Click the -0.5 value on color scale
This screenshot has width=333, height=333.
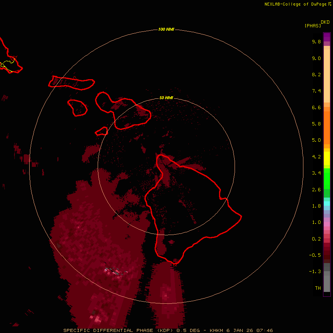(315, 255)
